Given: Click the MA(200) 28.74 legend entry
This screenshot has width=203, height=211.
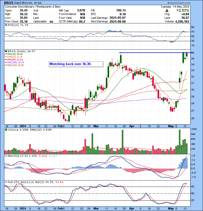Looking at the screenshot, I should coord(14,63).
